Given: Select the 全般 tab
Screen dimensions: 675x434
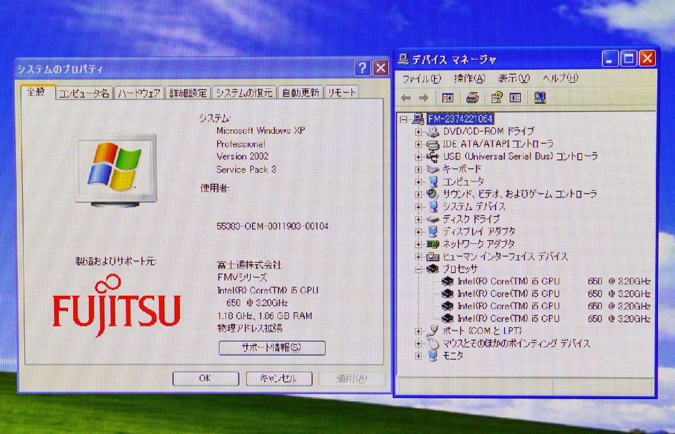Looking at the screenshot, I should tap(37, 92).
